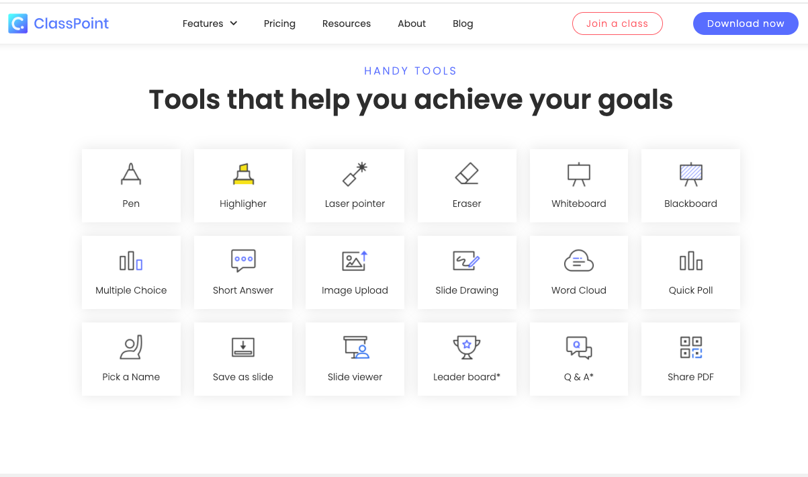Select the Short Answer speech bubble icon
Screen dimensions: 808x477
pos(243,261)
